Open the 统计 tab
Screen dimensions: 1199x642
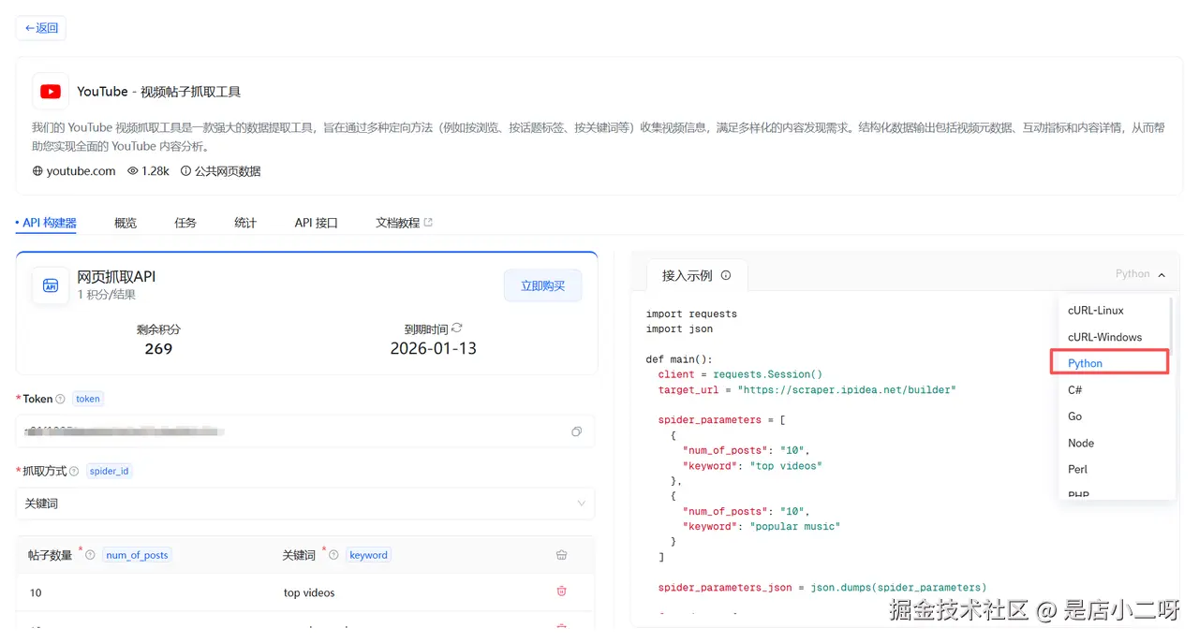click(x=245, y=223)
